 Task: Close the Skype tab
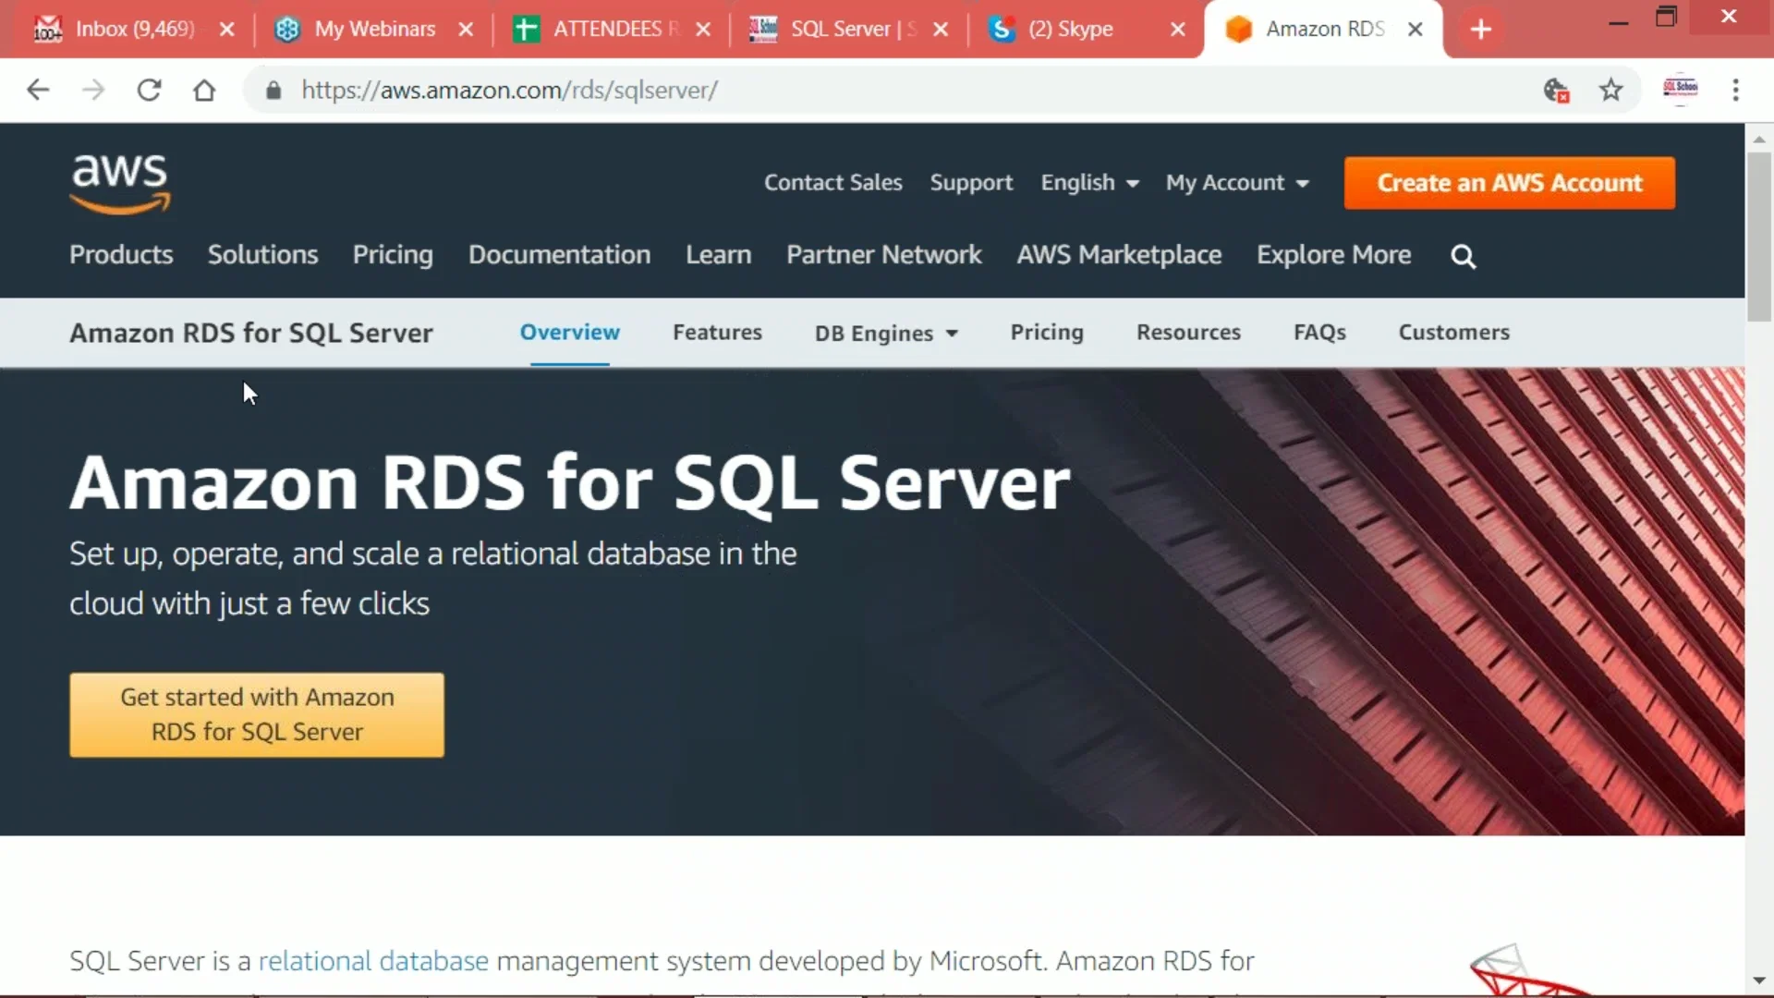pos(1178,30)
